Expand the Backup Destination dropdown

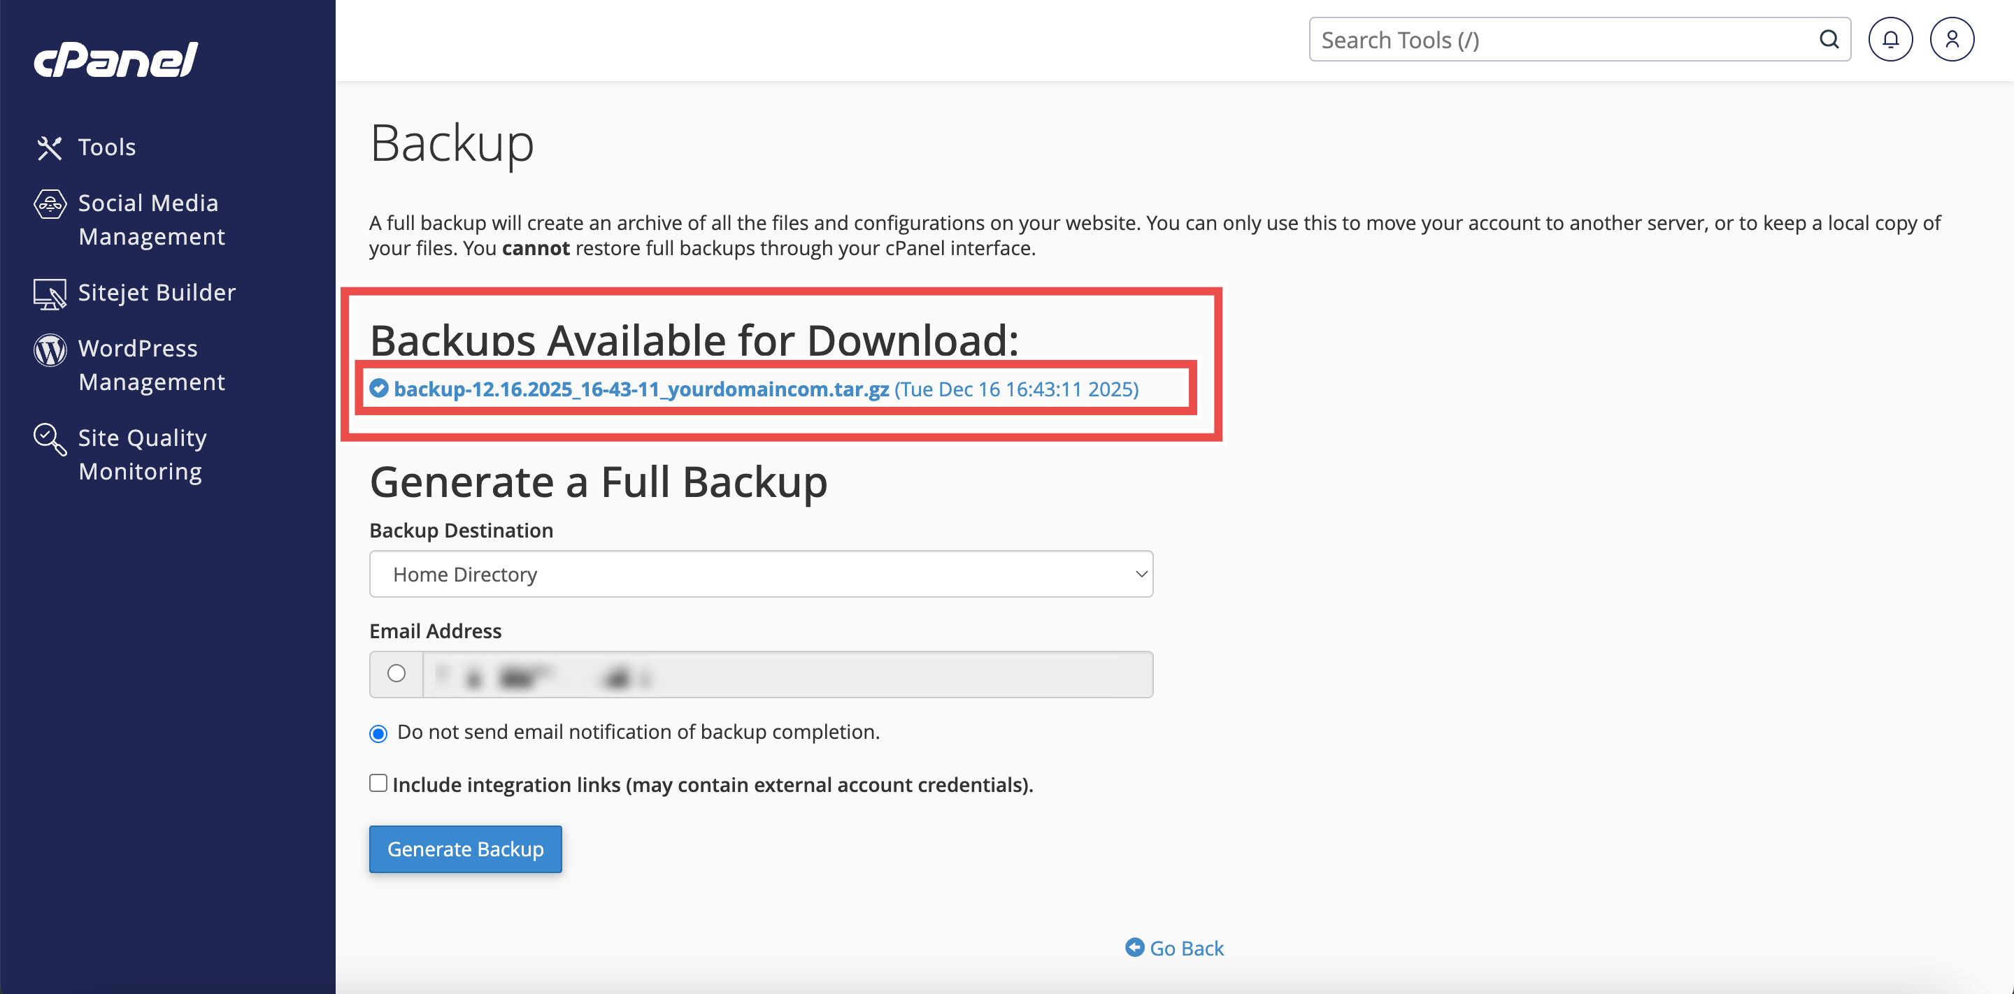coord(760,575)
